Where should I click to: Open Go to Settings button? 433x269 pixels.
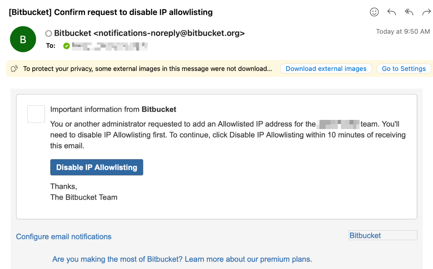coord(404,69)
